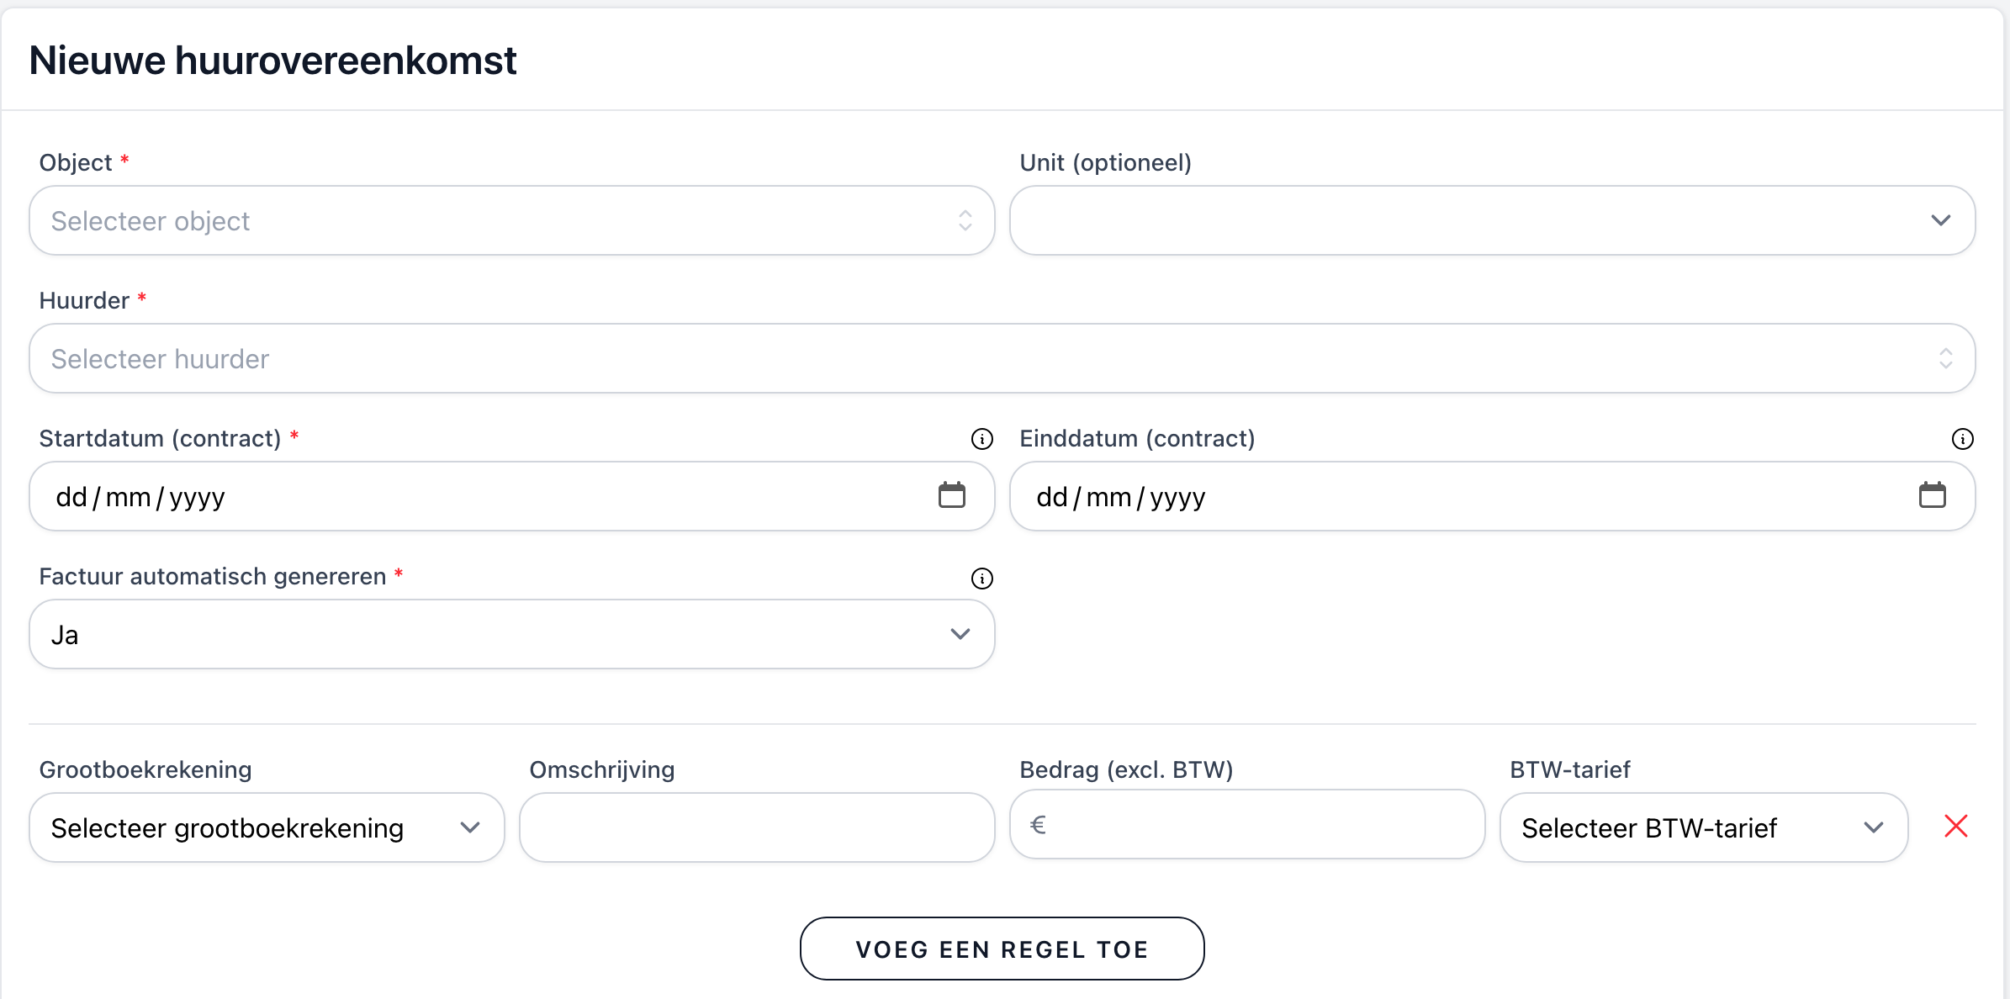Viewport: 2010px width, 999px height.
Task: Remove the invoice line with the red X
Action: pyautogui.click(x=1955, y=827)
